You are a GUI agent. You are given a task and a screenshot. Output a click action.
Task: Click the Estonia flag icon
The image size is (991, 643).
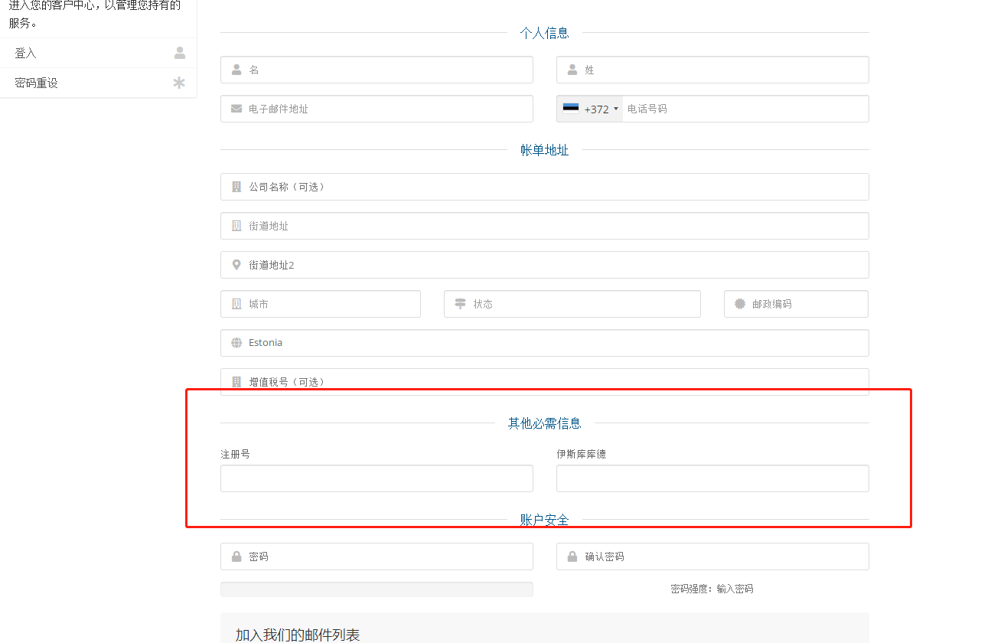571,108
